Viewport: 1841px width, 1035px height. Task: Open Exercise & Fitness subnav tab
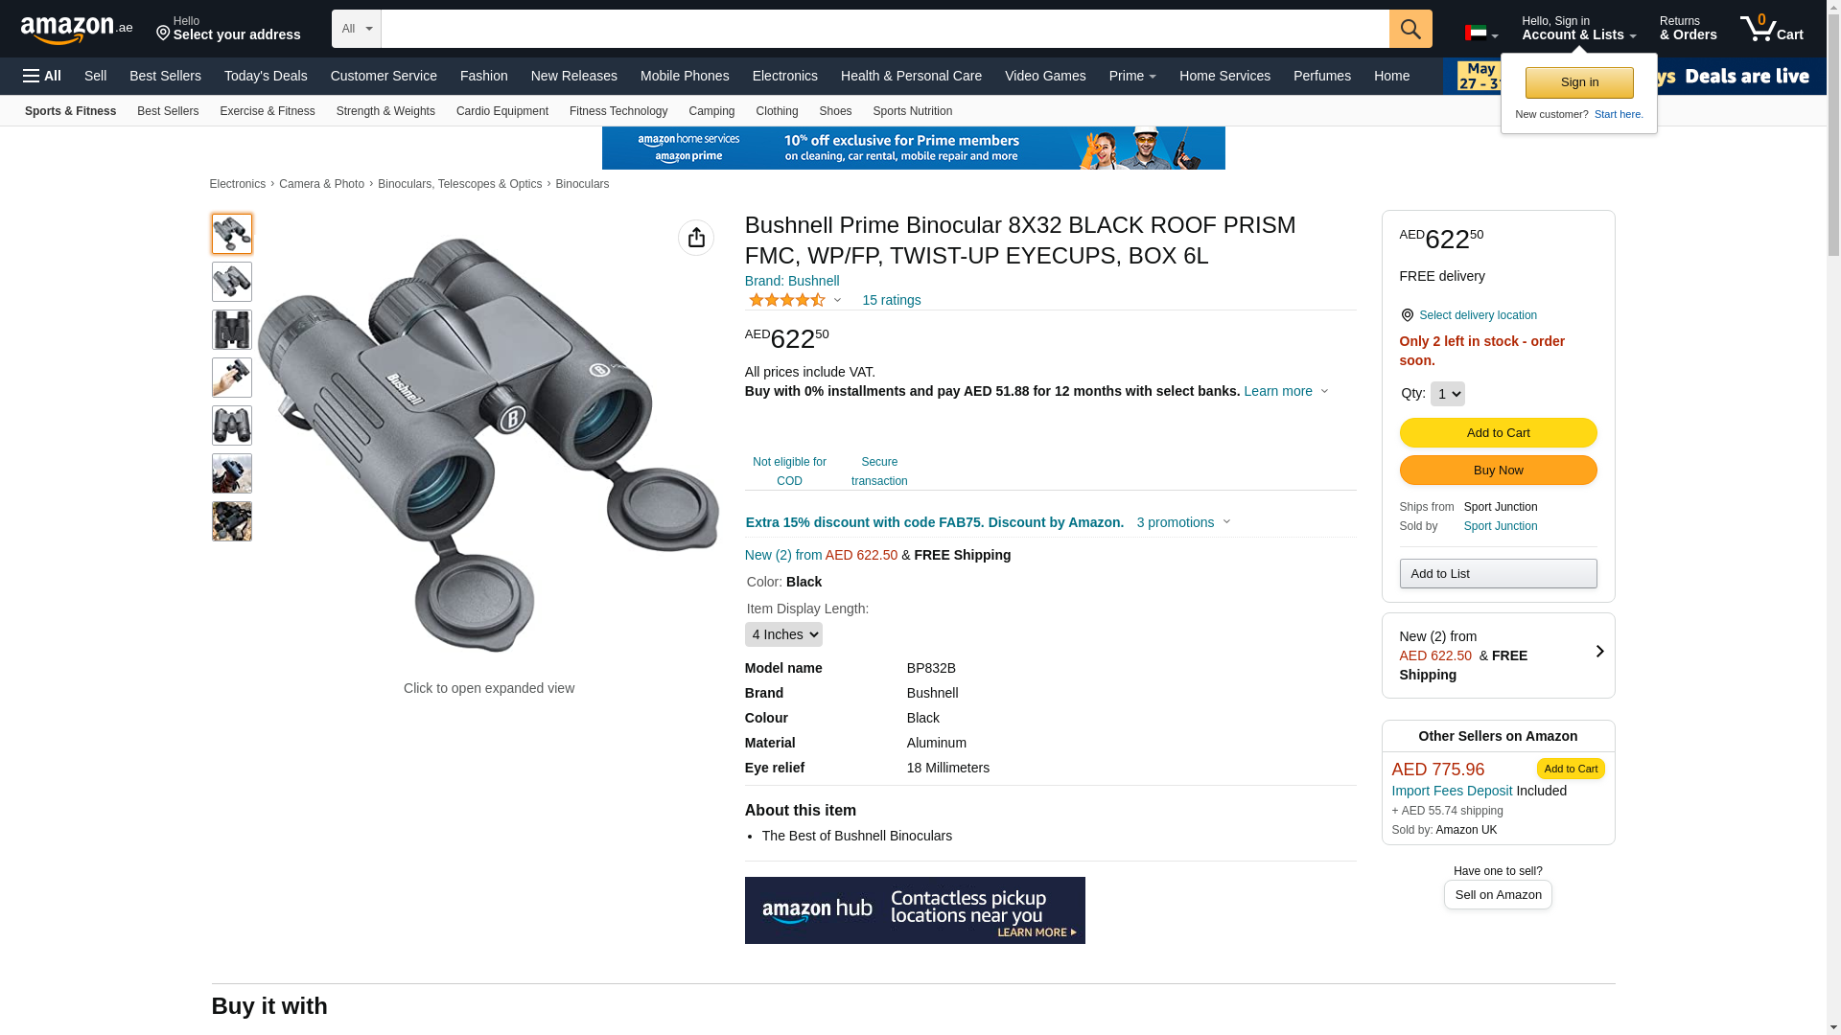coord(267,111)
